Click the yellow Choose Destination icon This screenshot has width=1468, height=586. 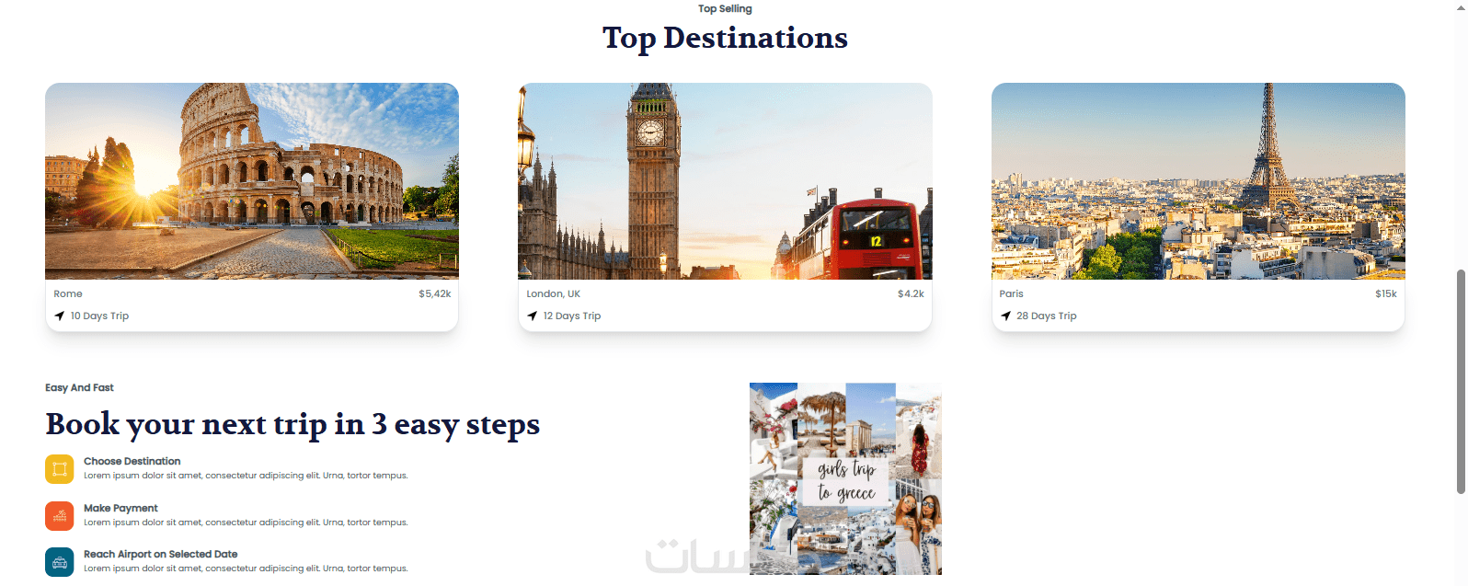click(x=60, y=469)
